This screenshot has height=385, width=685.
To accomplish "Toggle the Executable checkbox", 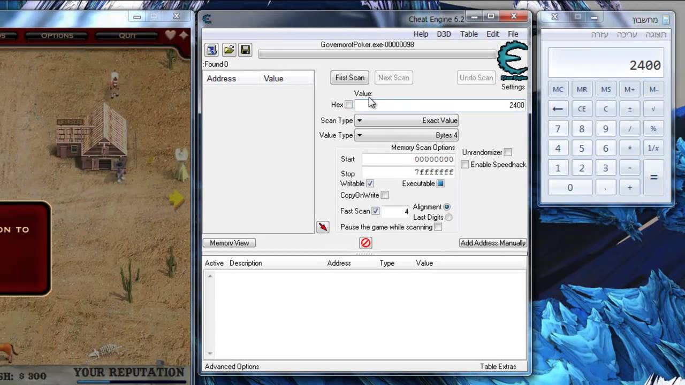I will (x=440, y=183).
